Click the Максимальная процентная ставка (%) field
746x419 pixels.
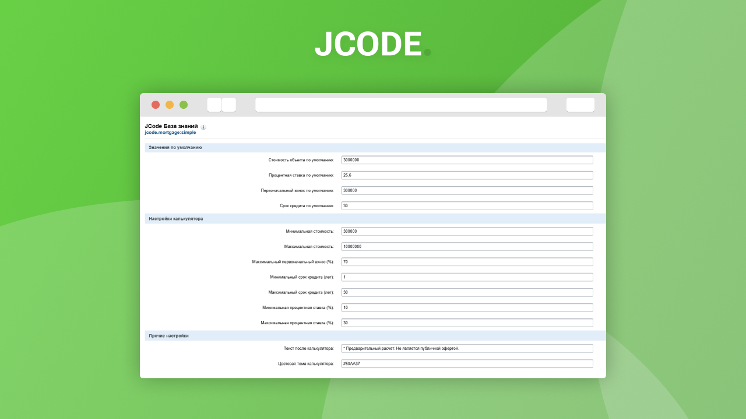point(467,323)
